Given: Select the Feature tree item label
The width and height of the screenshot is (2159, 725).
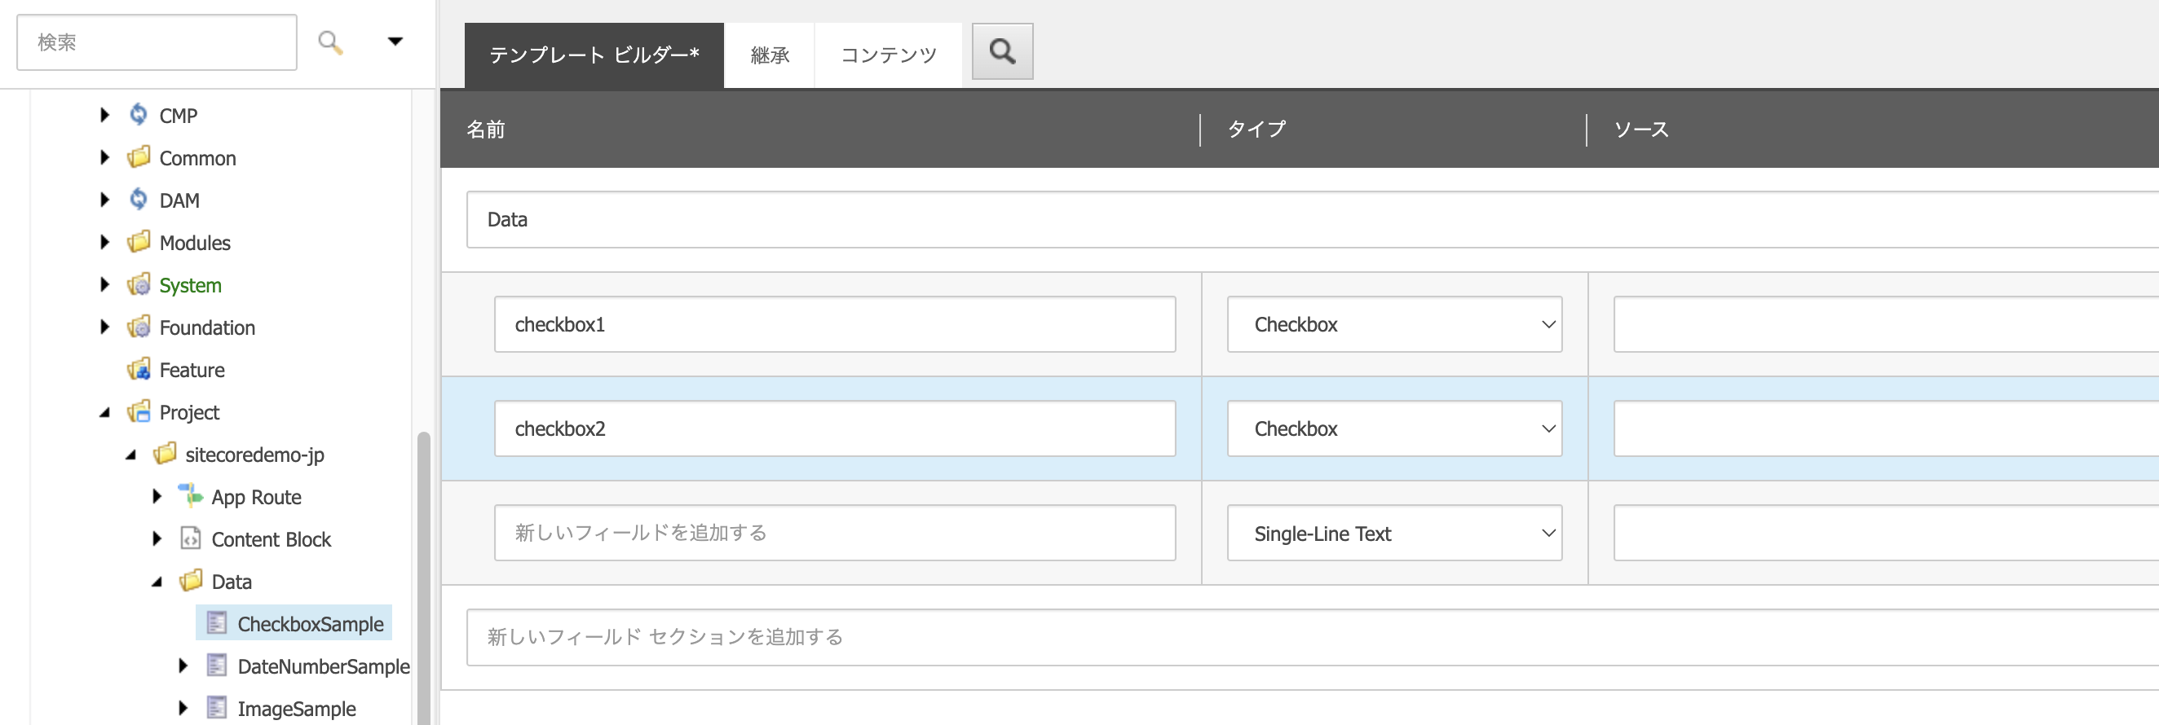Looking at the screenshot, I should pos(192,370).
